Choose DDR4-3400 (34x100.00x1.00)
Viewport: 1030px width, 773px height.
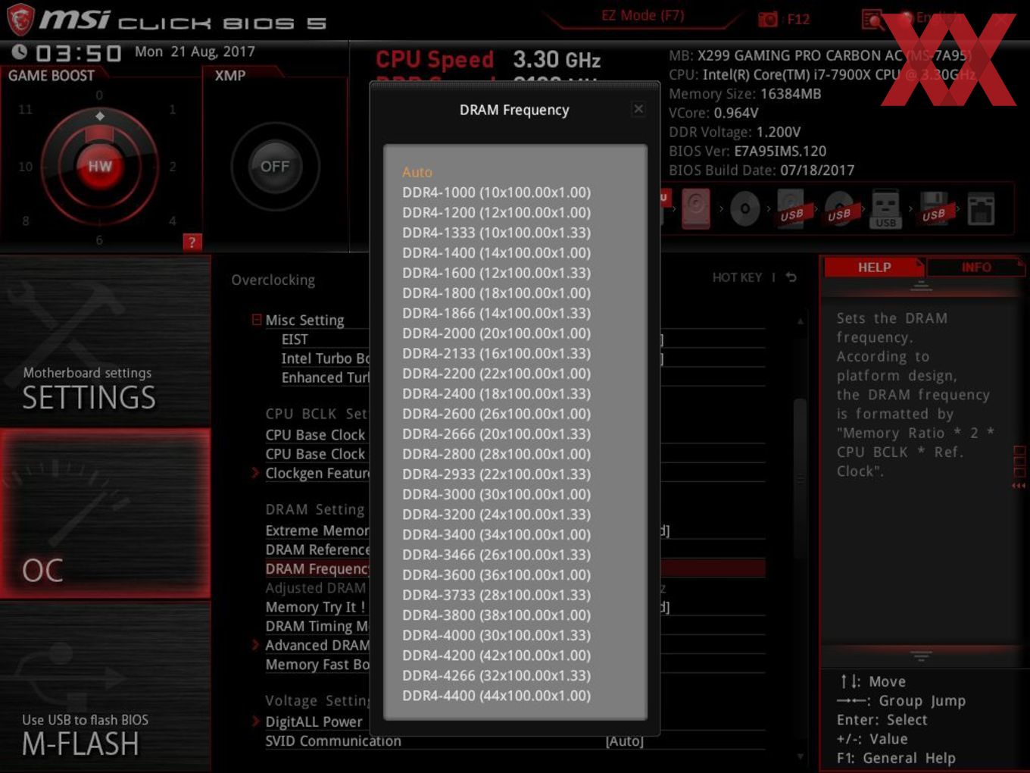click(496, 534)
